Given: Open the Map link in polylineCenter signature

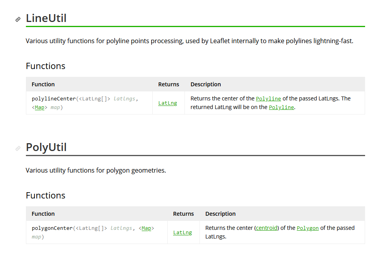Looking at the screenshot, I should tap(40, 107).
